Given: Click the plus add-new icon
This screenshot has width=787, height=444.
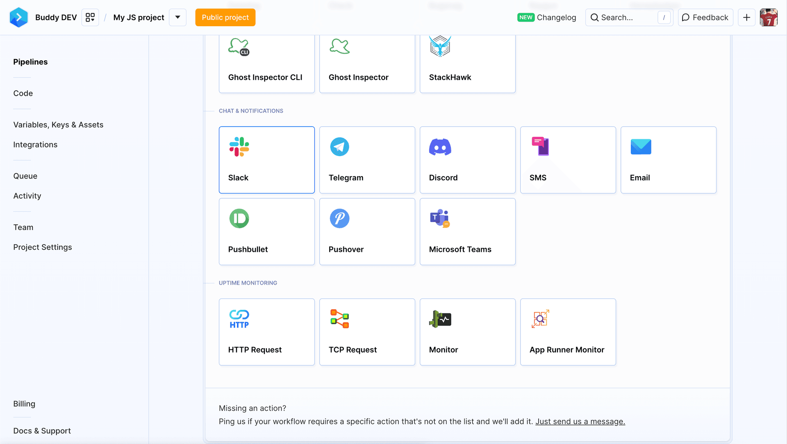Looking at the screenshot, I should [x=746, y=17].
